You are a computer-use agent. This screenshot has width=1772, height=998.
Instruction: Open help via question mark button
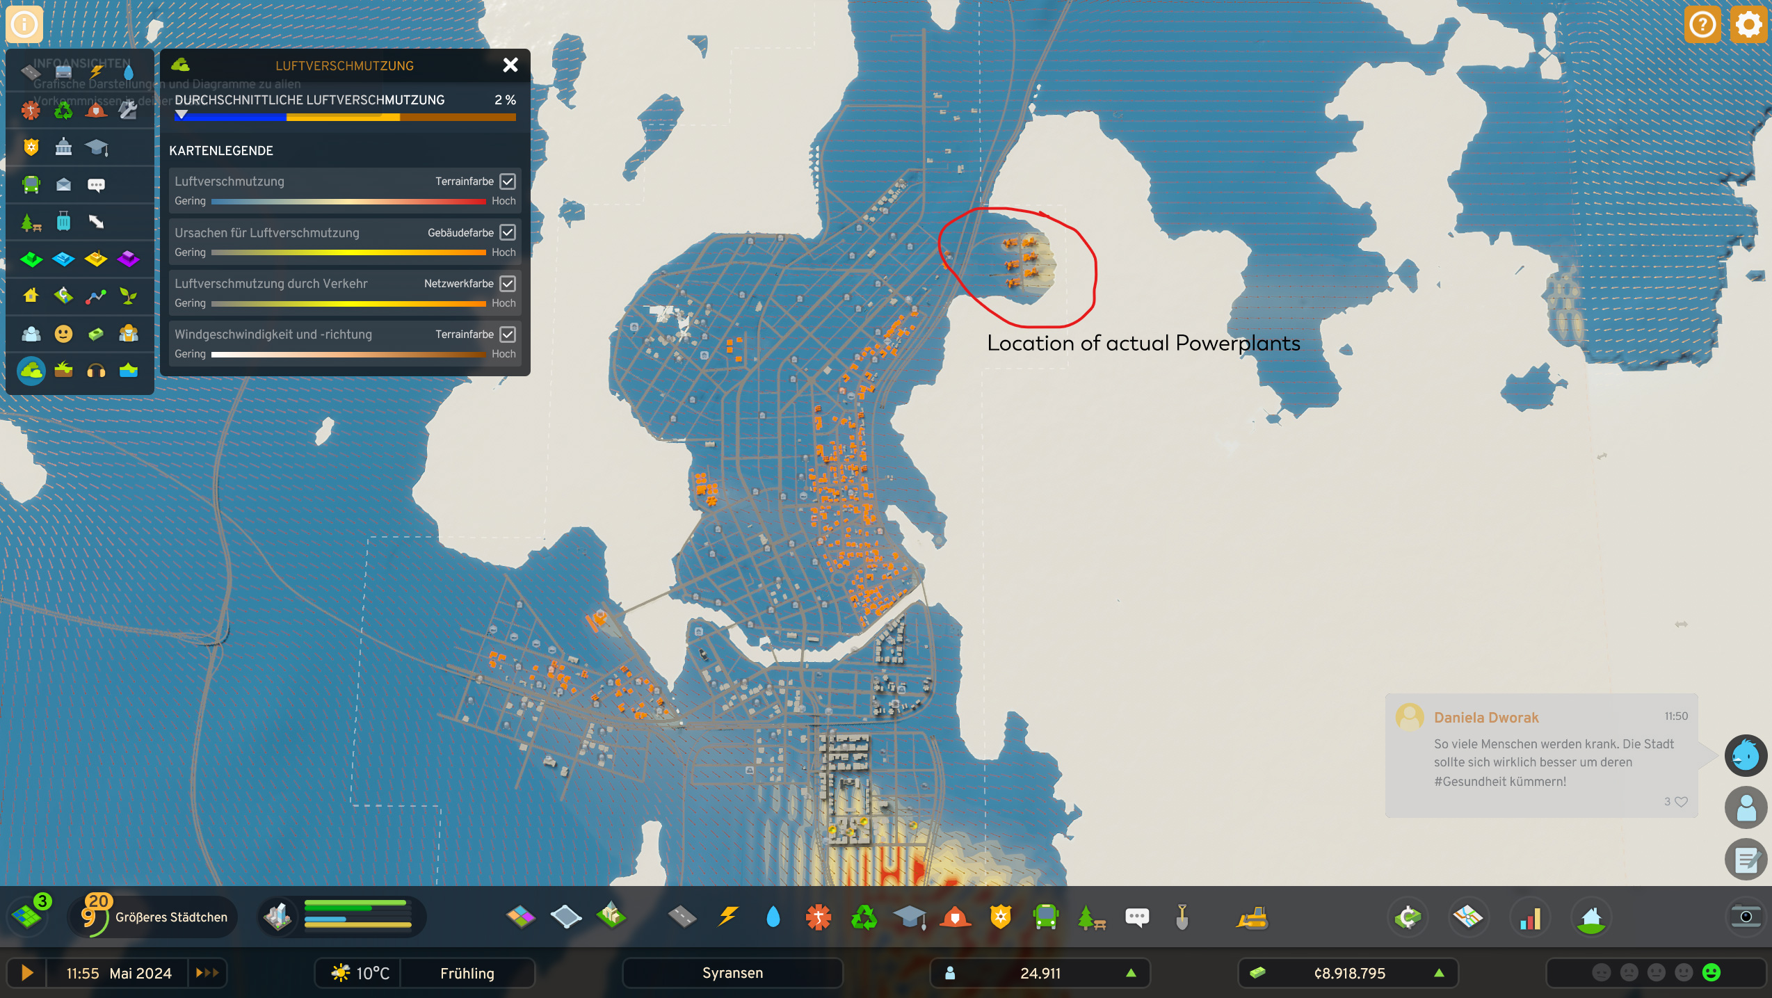[x=1702, y=24]
